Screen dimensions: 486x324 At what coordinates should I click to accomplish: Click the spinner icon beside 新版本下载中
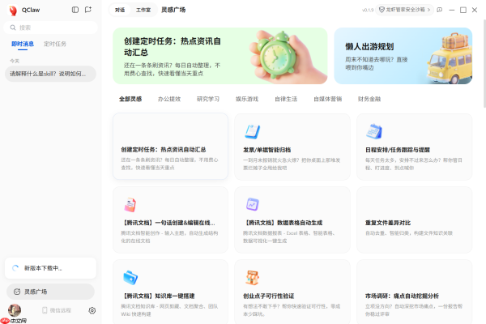tap(15, 268)
